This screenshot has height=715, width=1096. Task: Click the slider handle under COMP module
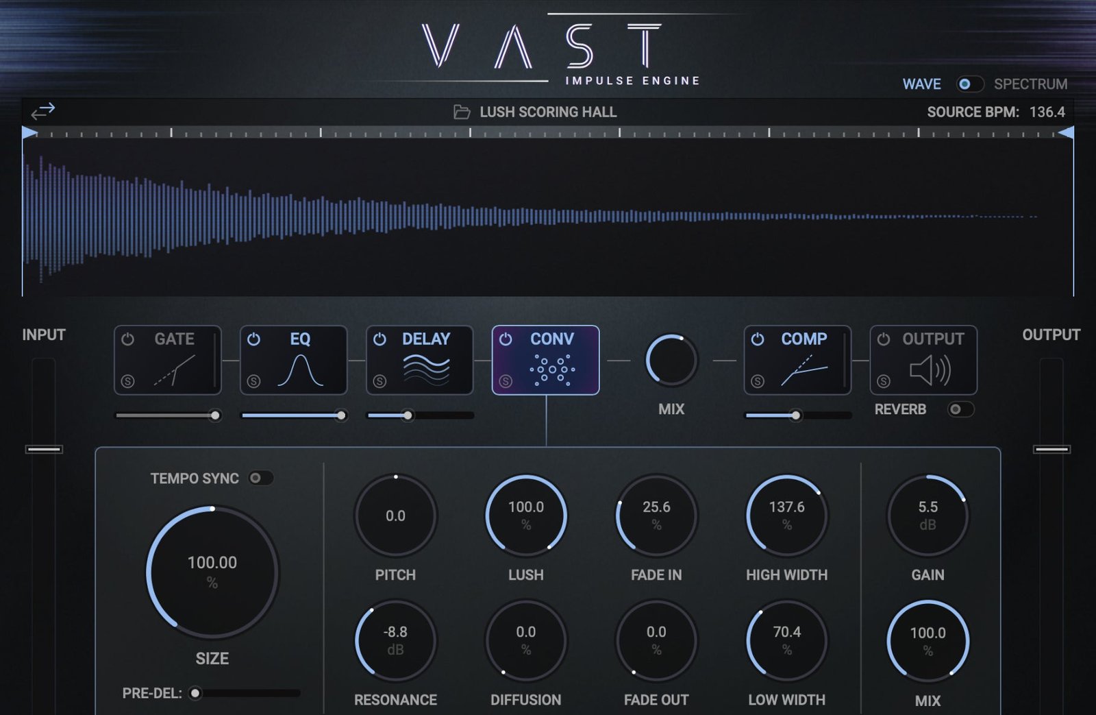coord(795,415)
